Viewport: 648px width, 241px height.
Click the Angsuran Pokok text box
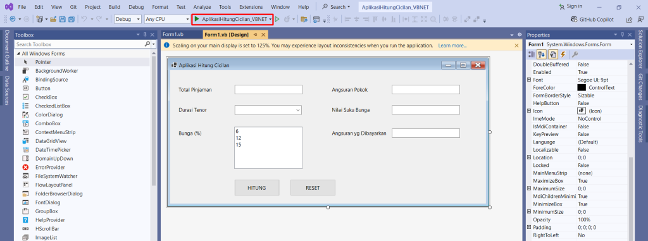click(x=426, y=90)
